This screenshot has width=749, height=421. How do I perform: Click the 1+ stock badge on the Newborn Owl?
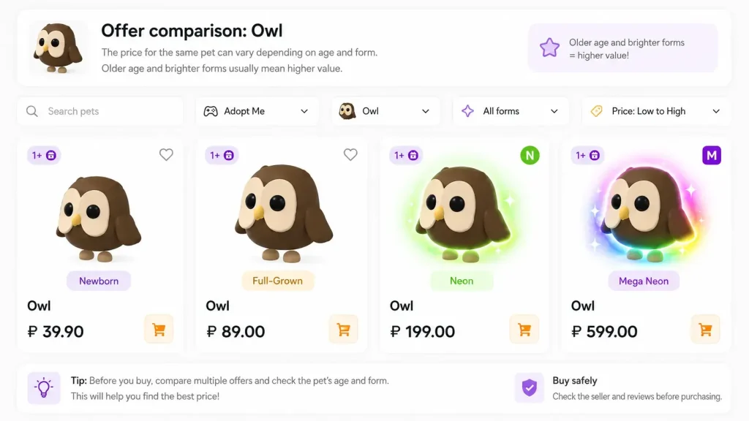pyautogui.click(x=43, y=155)
